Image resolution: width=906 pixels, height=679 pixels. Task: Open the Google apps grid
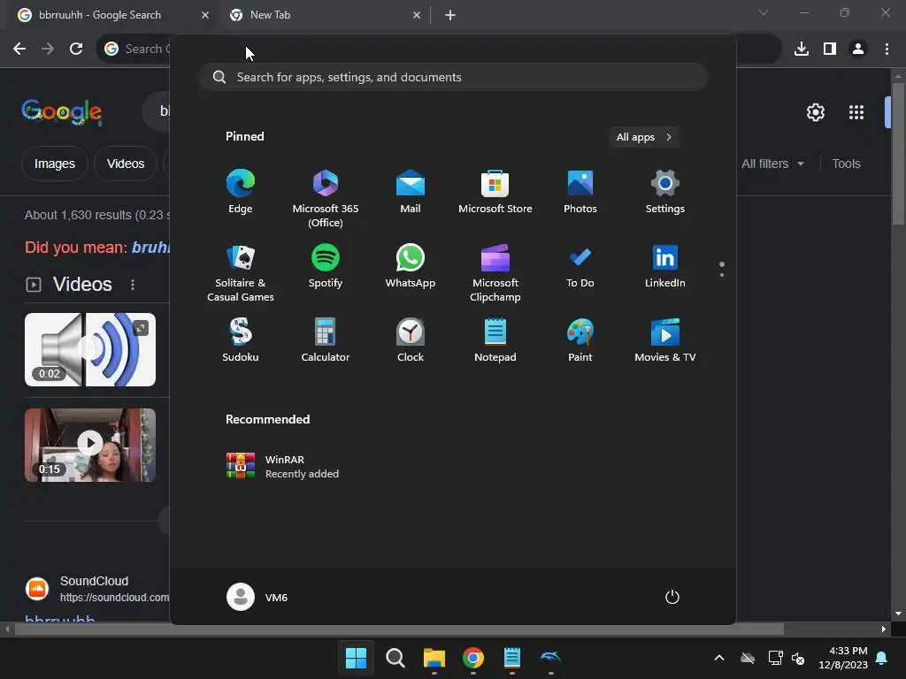coord(856,112)
